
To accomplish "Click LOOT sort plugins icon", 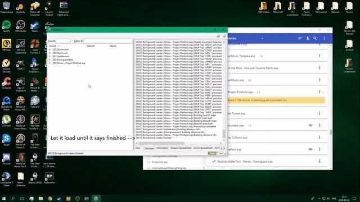I will pyautogui.click(x=300, y=38).
